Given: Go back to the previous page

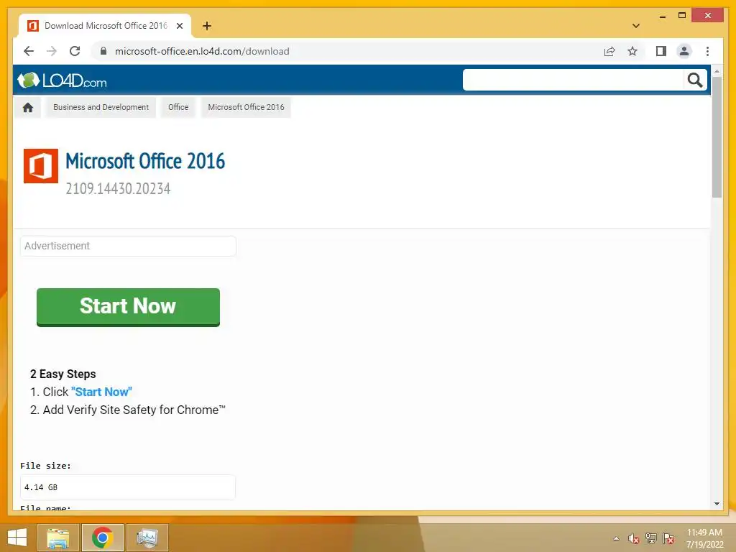Looking at the screenshot, I should [x=29, y=51].
